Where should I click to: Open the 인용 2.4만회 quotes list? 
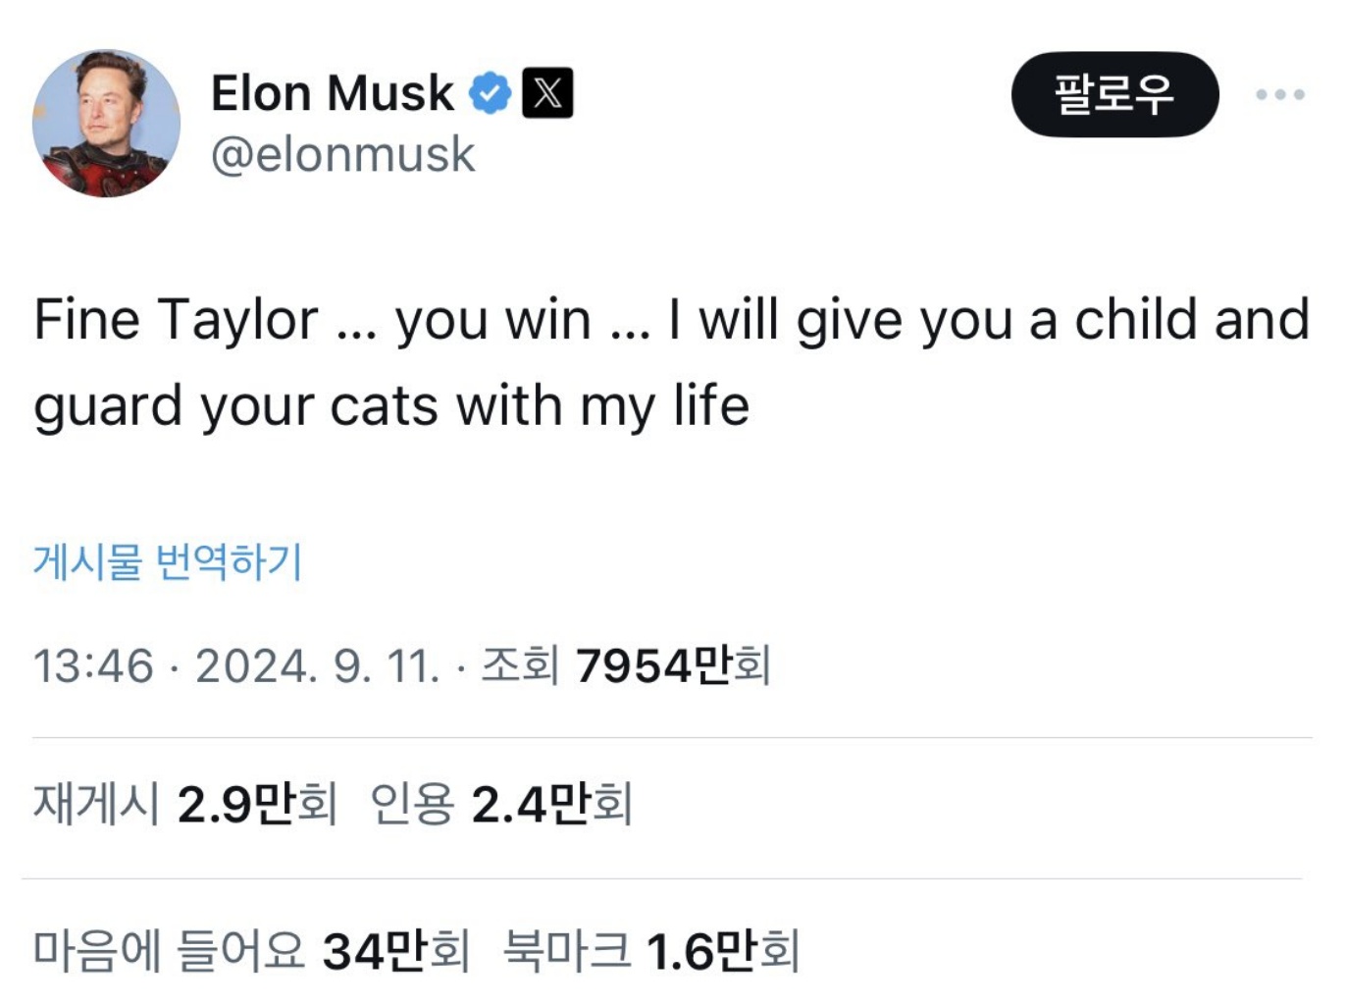click(x=501, y=805)
